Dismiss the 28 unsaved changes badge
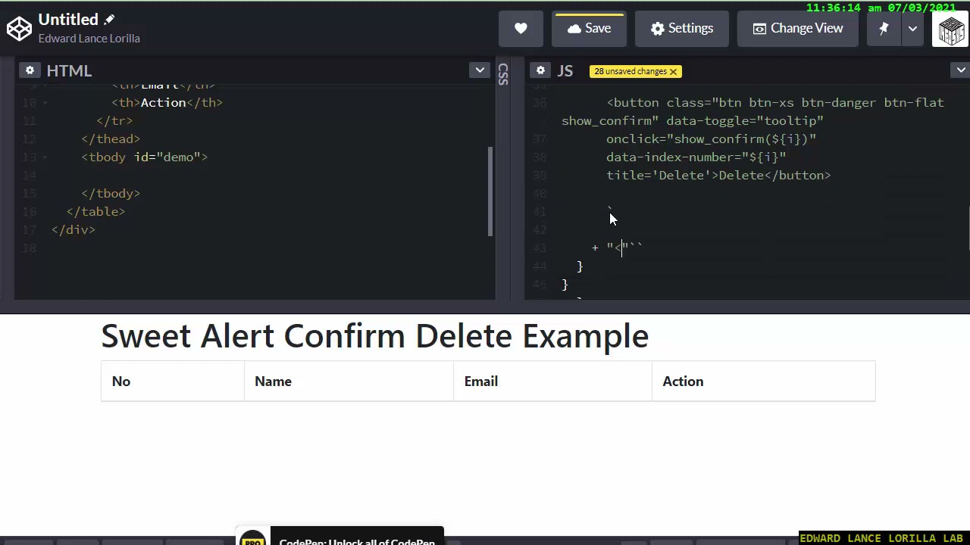 (x=673, y=71)
